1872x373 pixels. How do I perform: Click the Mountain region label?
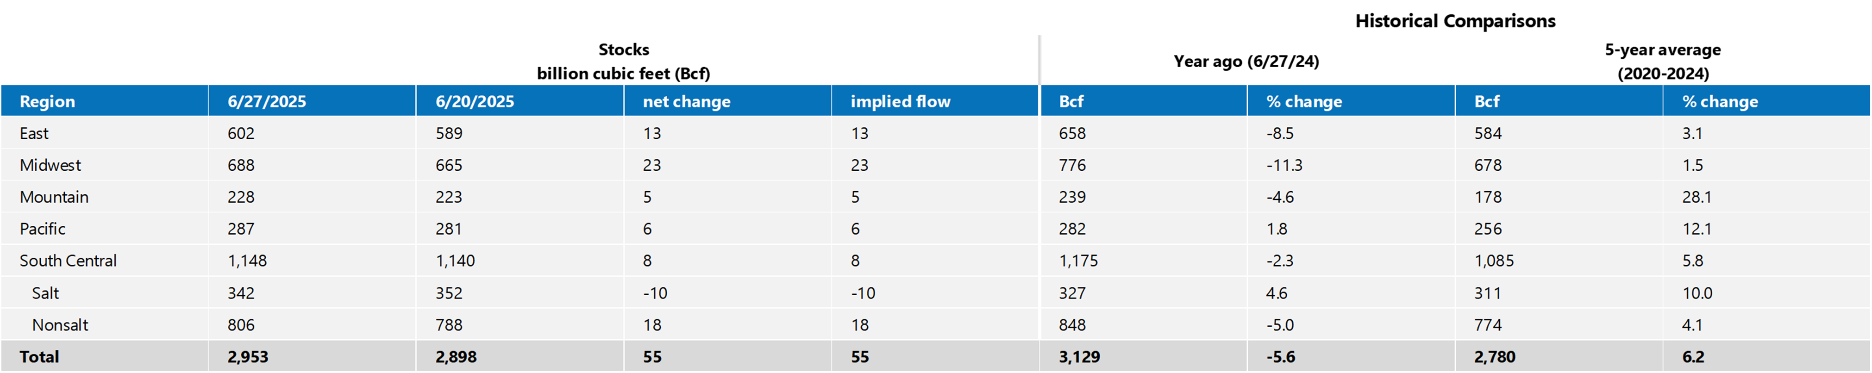click(54, 198)
